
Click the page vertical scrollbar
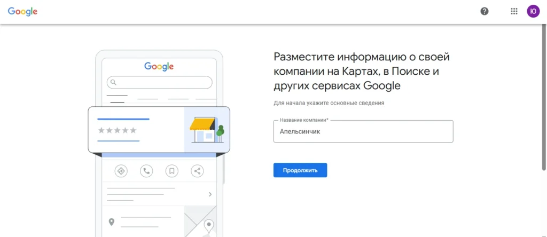point(543,98)
